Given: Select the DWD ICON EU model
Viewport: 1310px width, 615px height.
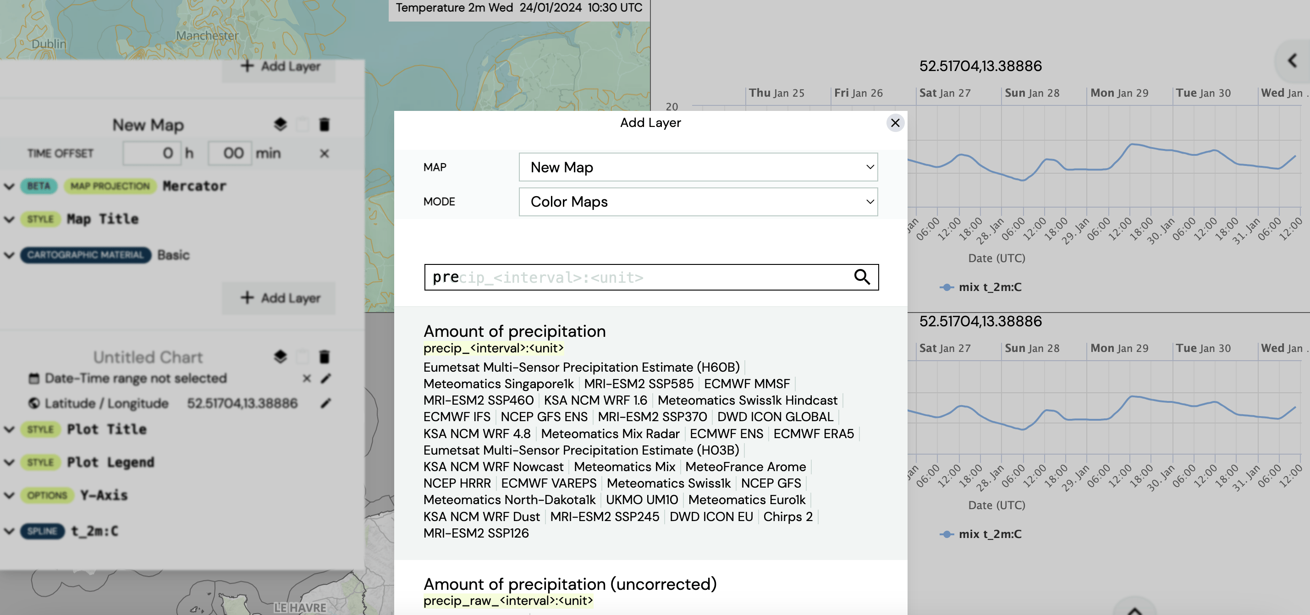Looking at the screenshot, I should coord(711,516).
